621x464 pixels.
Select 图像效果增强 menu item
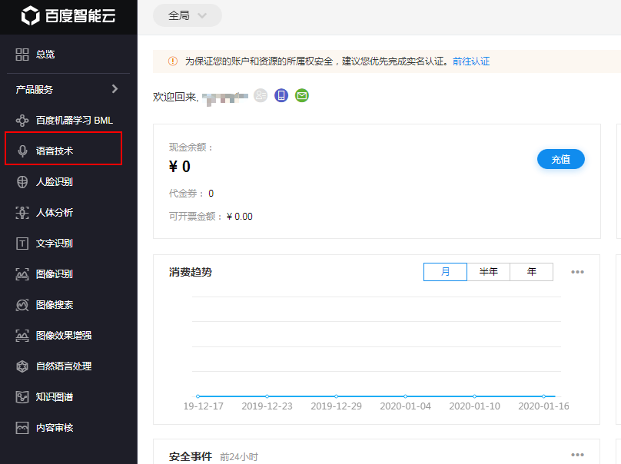(x=68, y=336)
